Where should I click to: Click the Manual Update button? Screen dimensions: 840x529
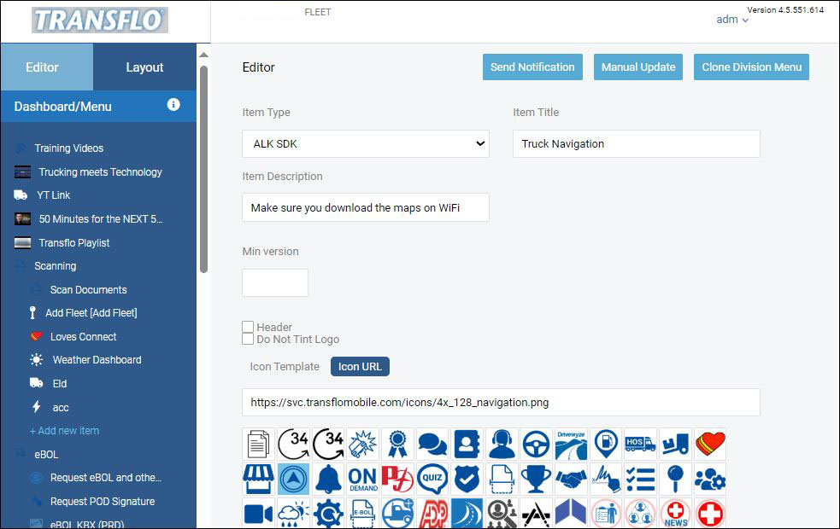point(638,67)
